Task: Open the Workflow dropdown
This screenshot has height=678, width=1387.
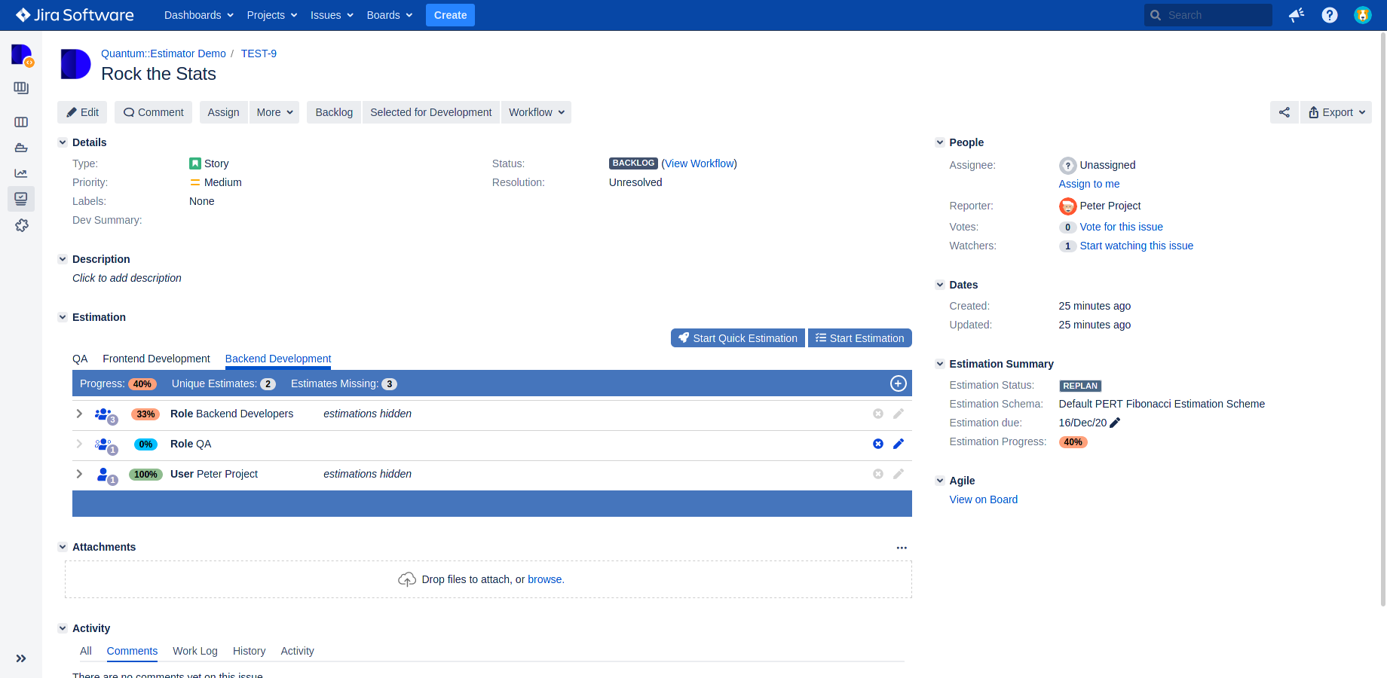Action: (x=536, y=112)
